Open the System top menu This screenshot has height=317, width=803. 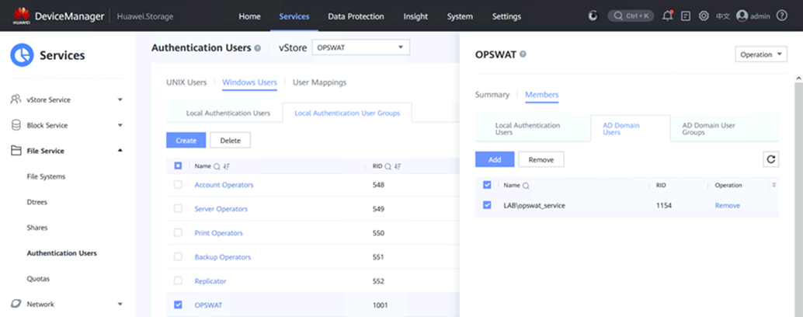coord(460,16)
